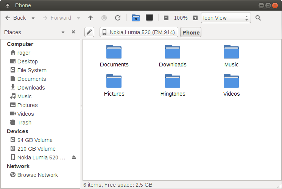The width and height of the screenshot is (282, 189).
Task: Zoom in with the plus button
Action: 195,18
